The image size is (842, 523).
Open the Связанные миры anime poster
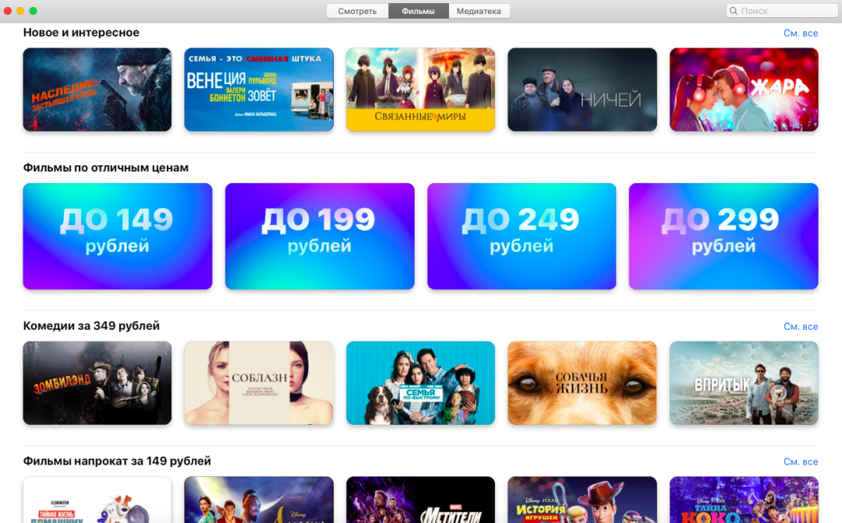420,90
